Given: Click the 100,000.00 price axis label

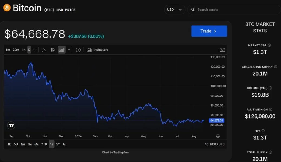Looking at the screenshot, I should point(218,86).
